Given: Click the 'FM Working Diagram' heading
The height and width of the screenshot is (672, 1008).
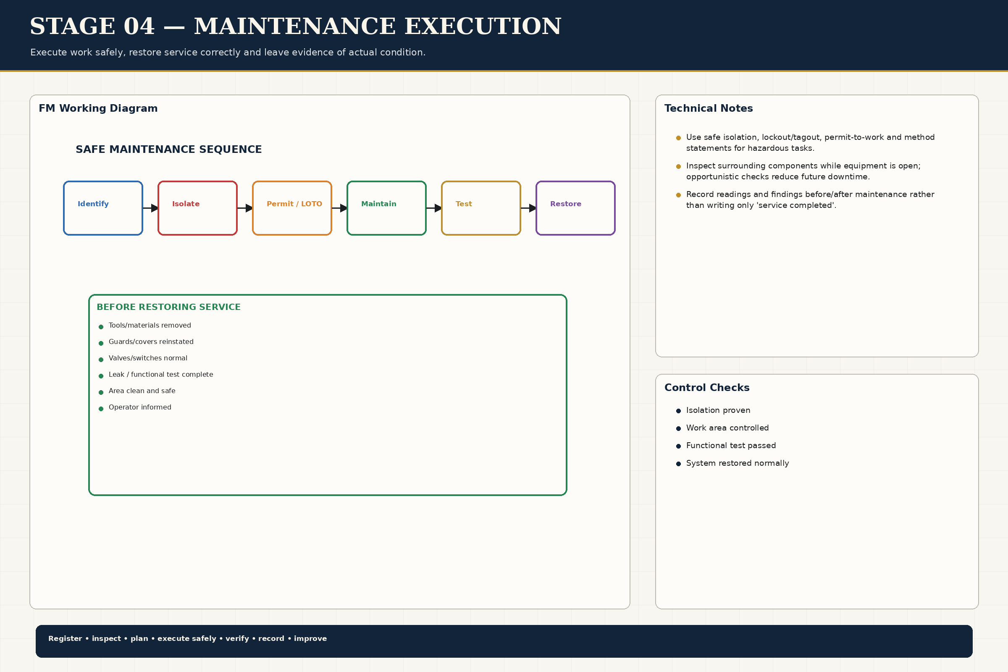Looking at the screenshot, I should tap(98, 108).
